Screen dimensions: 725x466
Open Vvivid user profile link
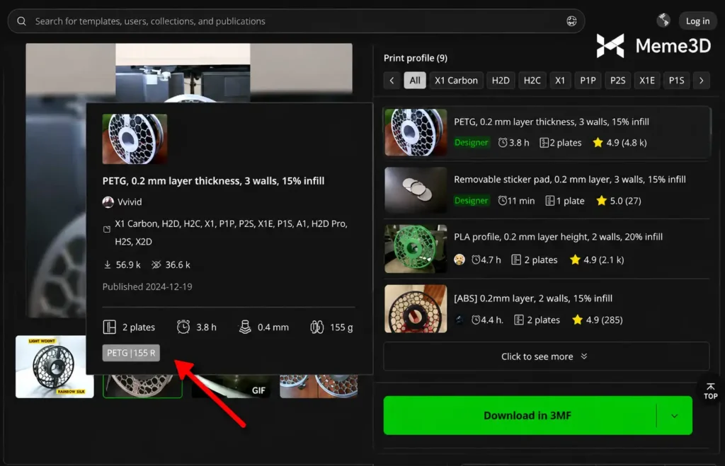pyautogui.click(x=130, y=202)
